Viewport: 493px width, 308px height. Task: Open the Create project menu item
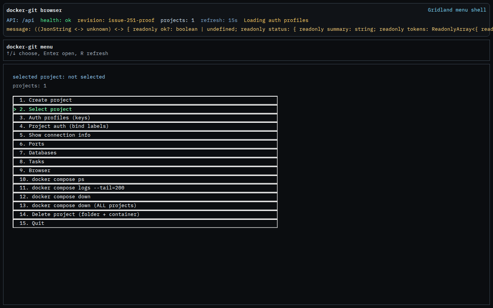pos(145,100)
